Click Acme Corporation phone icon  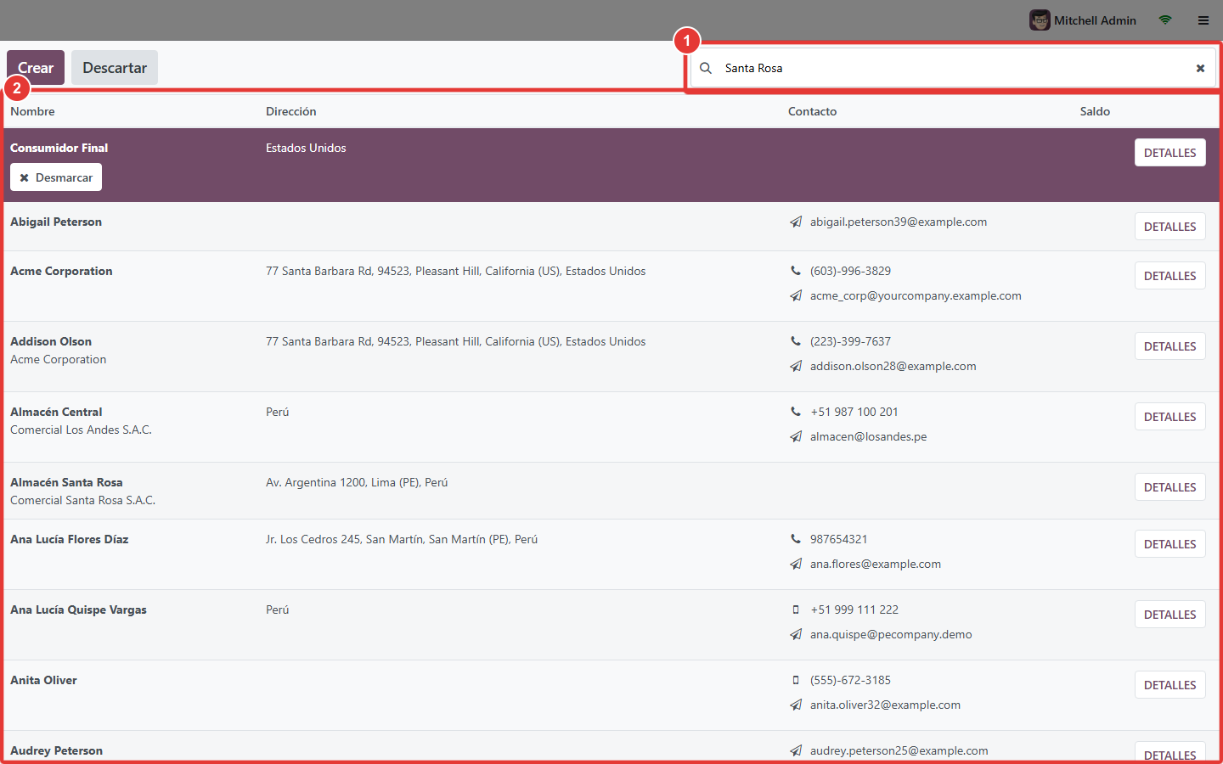tap(796, 271)
